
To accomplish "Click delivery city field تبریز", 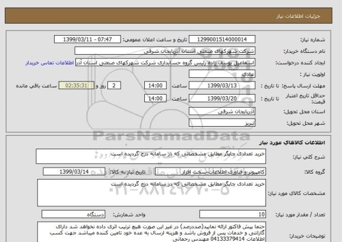I will [222, 122].
